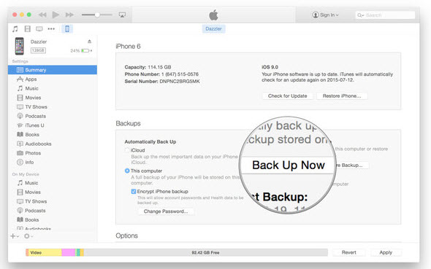Click the 92.42 GB Free storage segment
The image size is (431, 269).
click(x=205, y=252)
